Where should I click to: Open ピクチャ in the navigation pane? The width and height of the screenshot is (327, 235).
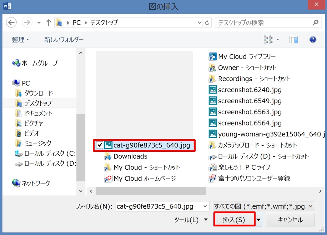(29, 123)
